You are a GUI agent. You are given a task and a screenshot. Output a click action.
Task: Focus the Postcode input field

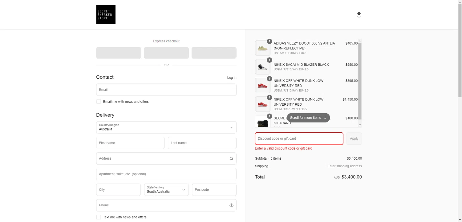click(x=214, y=190)
